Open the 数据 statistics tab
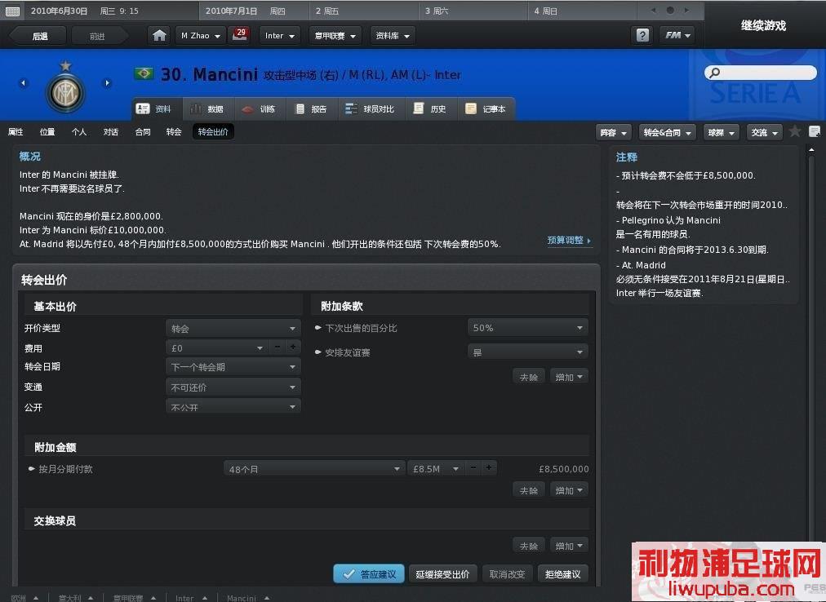 [207, 109]
